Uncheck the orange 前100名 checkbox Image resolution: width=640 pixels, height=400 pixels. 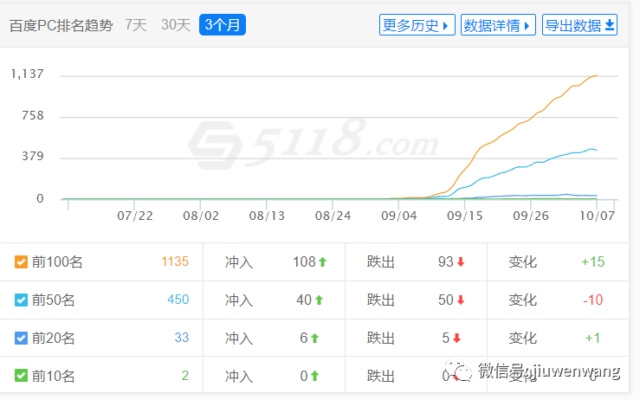[x=21, y=262]
